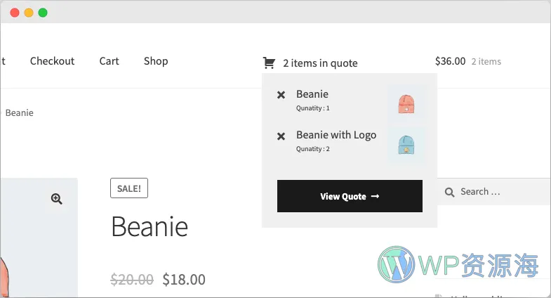Remove Beanie from the quote list
The image size is (551, 298).
(x=281, y=95)
